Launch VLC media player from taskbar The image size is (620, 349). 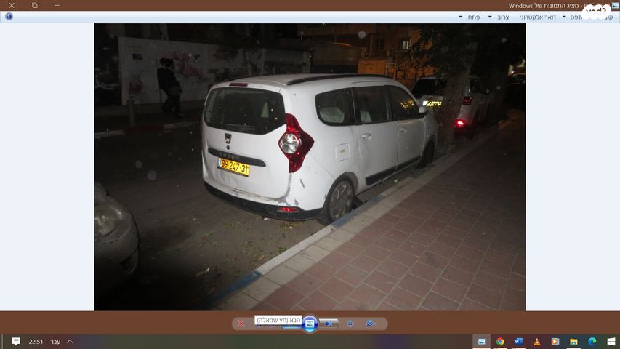tap(537, 342)
